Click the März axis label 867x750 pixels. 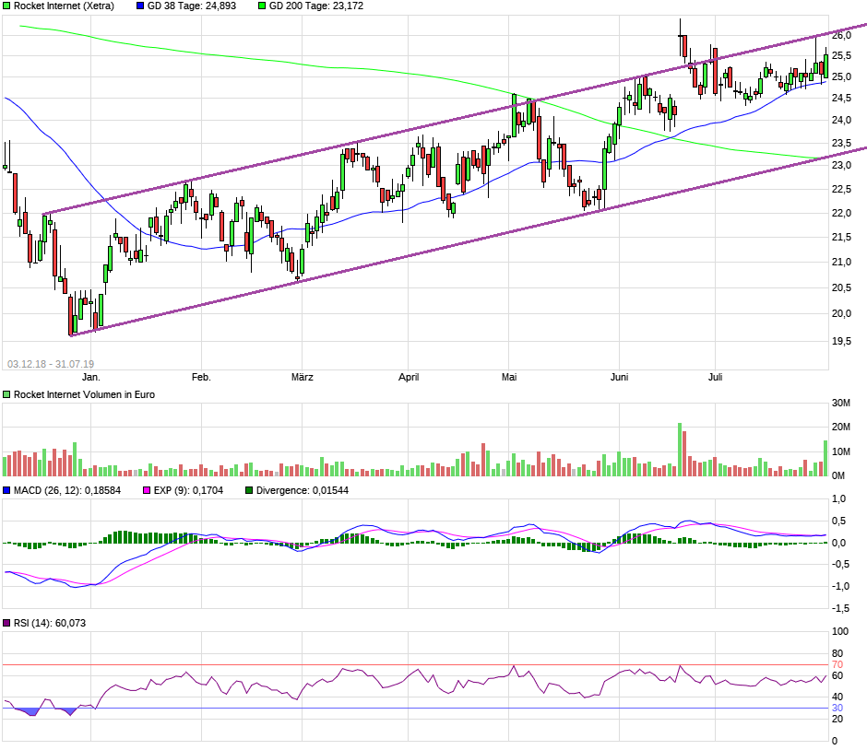pos(301,377)
